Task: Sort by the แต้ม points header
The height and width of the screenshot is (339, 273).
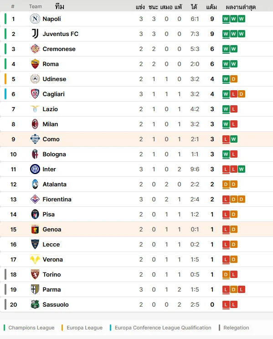Action: pos(211,7)
